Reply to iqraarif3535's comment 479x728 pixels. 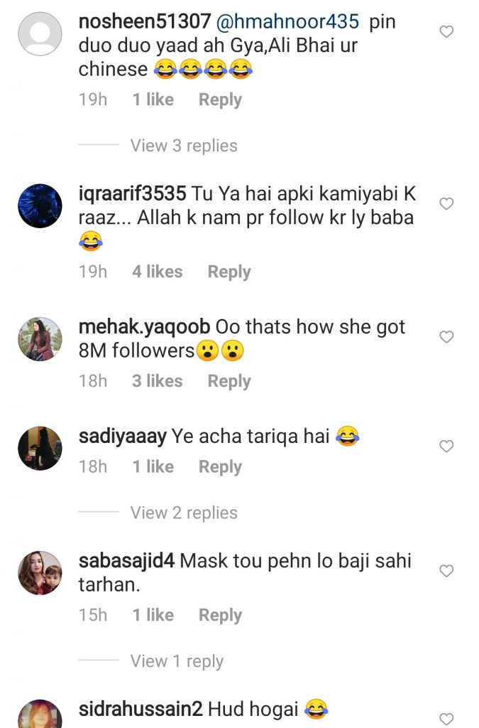pos(229,272)
